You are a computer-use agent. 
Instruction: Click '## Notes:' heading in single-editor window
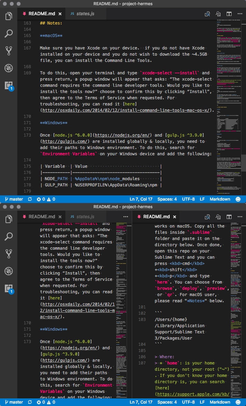point(51,23)
